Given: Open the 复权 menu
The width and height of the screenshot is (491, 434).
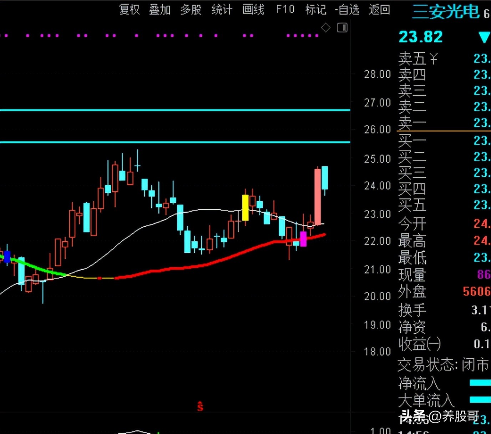Looking at the screenshot, I should (x=129, y=9).
